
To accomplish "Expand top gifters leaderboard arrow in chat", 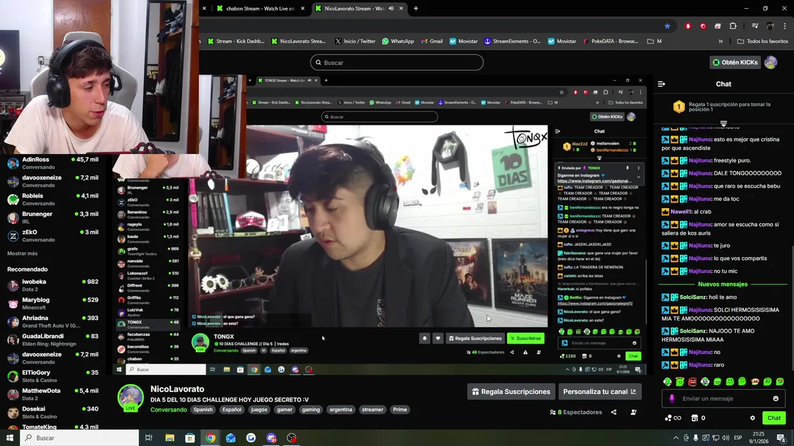I will (723, 124).
